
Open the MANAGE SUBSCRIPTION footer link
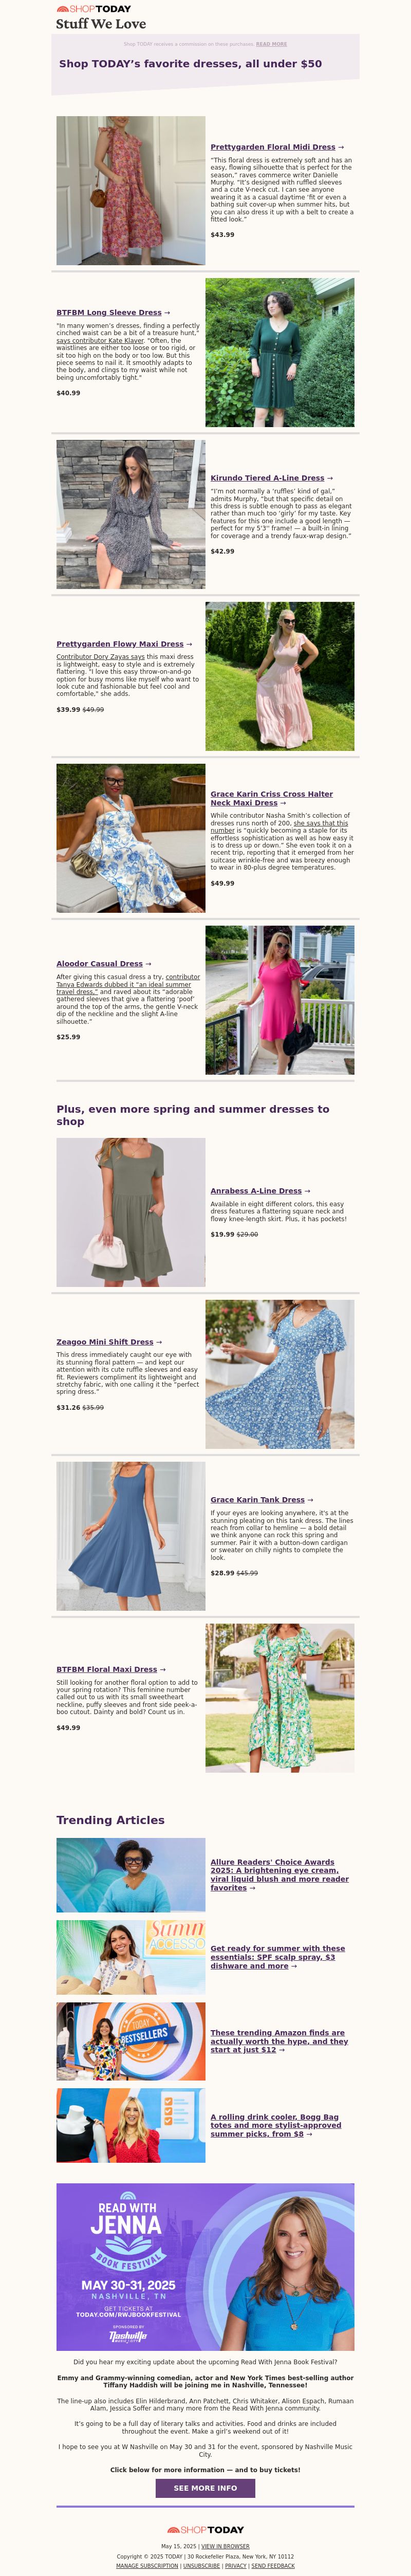click(x=147, y=2565)
